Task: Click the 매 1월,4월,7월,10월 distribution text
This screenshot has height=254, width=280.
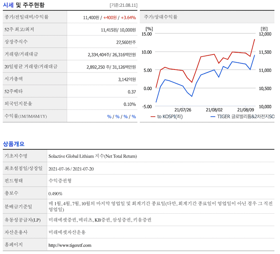Action: (161, 206)
